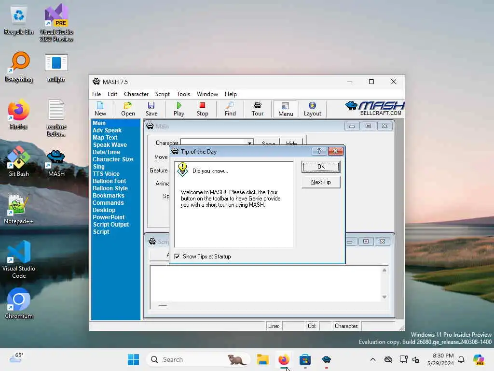Select Adv Speak in the sidebar
Viewport: 494px width, 371px height.
[107, 130]
